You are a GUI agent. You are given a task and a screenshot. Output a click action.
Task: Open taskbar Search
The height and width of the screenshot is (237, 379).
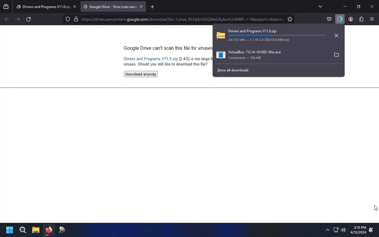pyautogui.click(x=23, y=230)
